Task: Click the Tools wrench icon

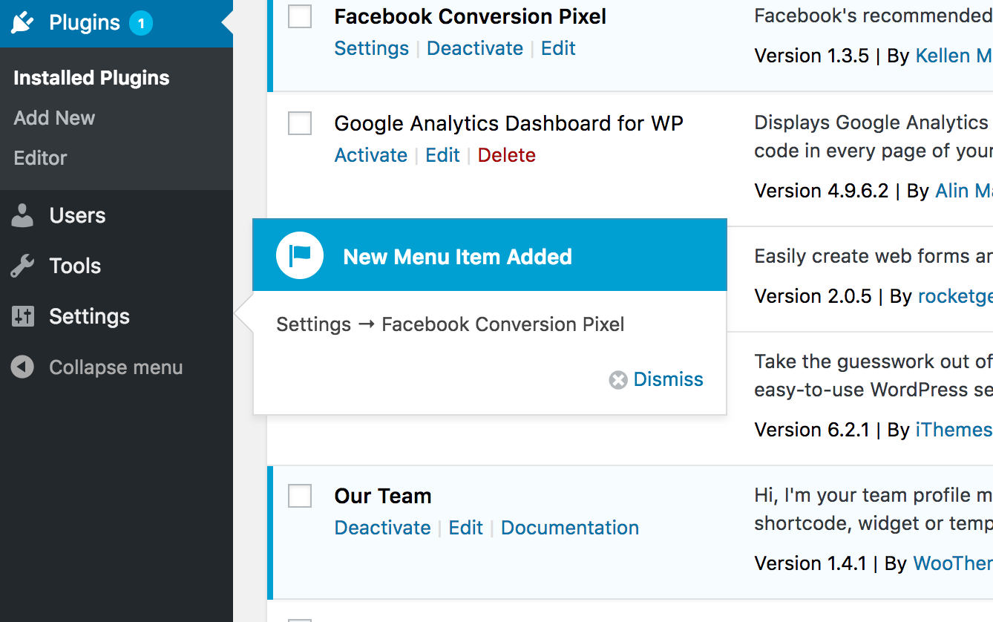Action: coord(23,266)
